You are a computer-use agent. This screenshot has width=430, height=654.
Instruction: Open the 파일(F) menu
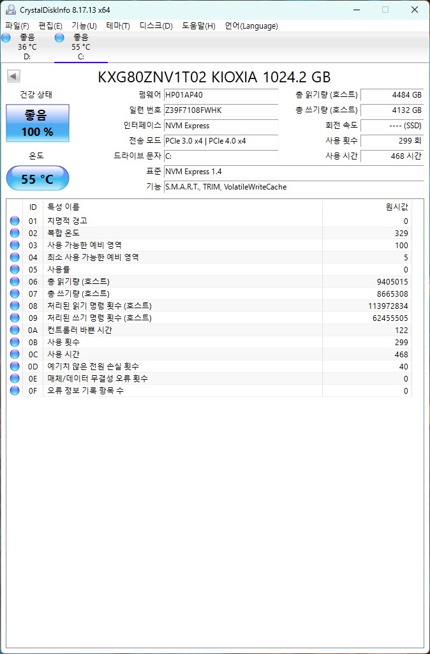click(x=17, y=26)
